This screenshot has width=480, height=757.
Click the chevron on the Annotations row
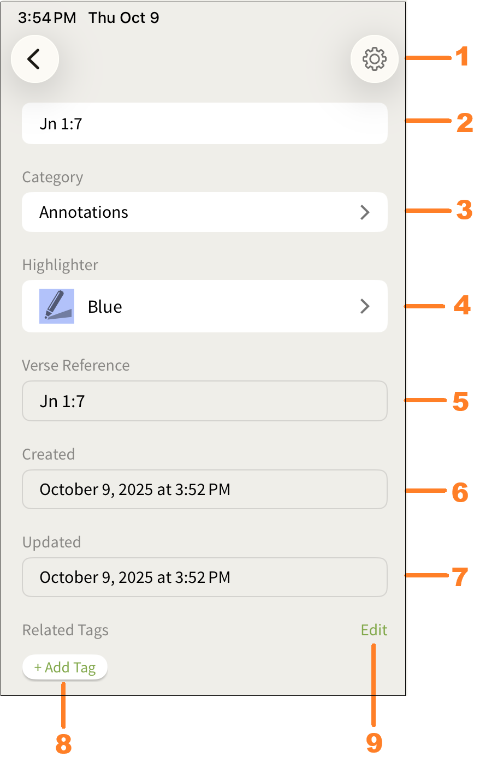coord(365,212)
